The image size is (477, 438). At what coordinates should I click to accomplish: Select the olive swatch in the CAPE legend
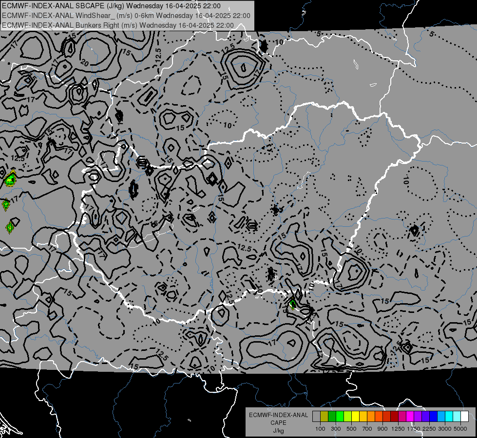click(324, 417)
